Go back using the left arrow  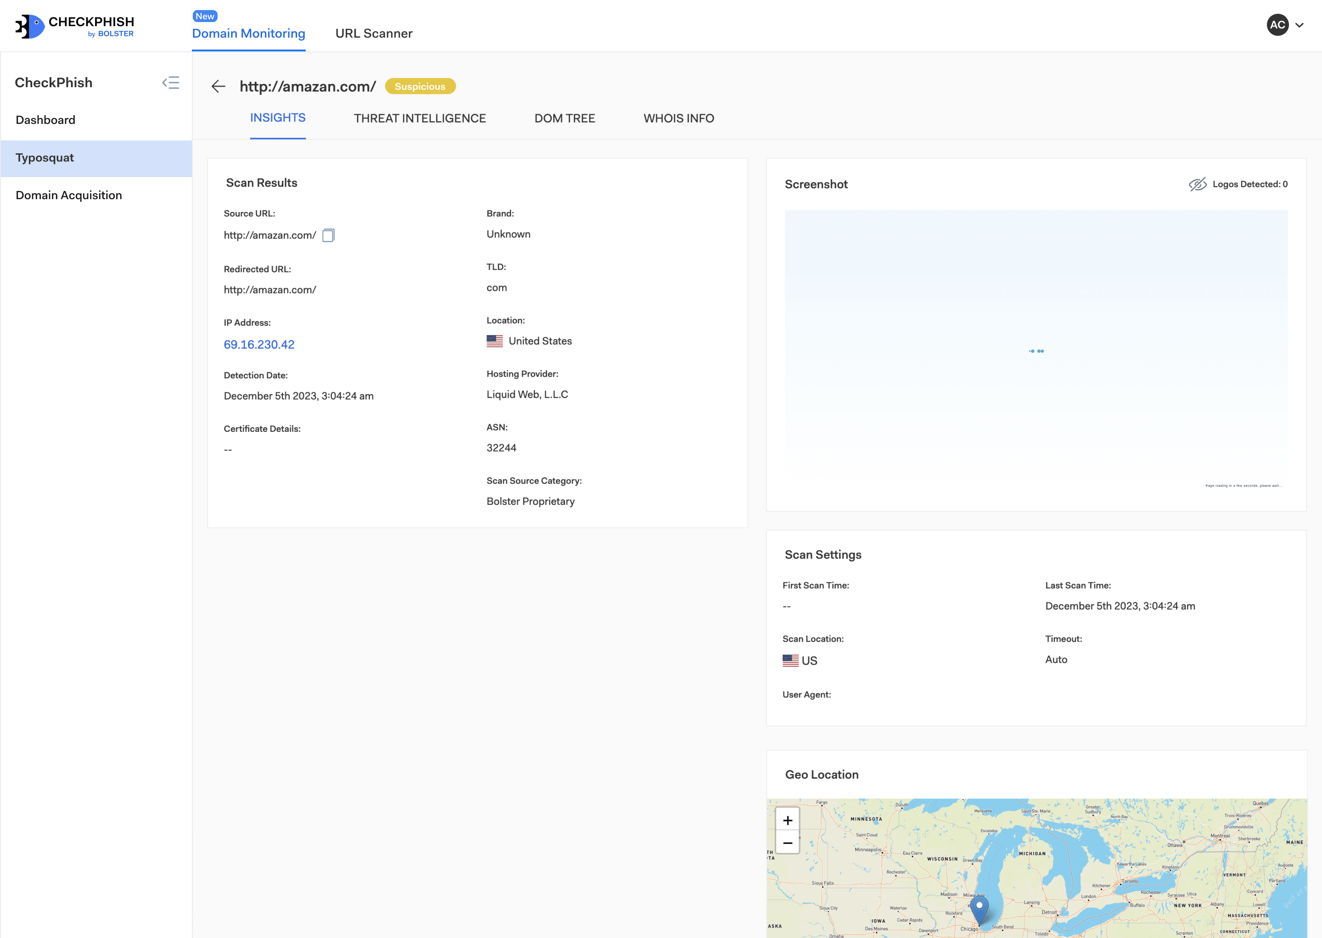point(218,87)
